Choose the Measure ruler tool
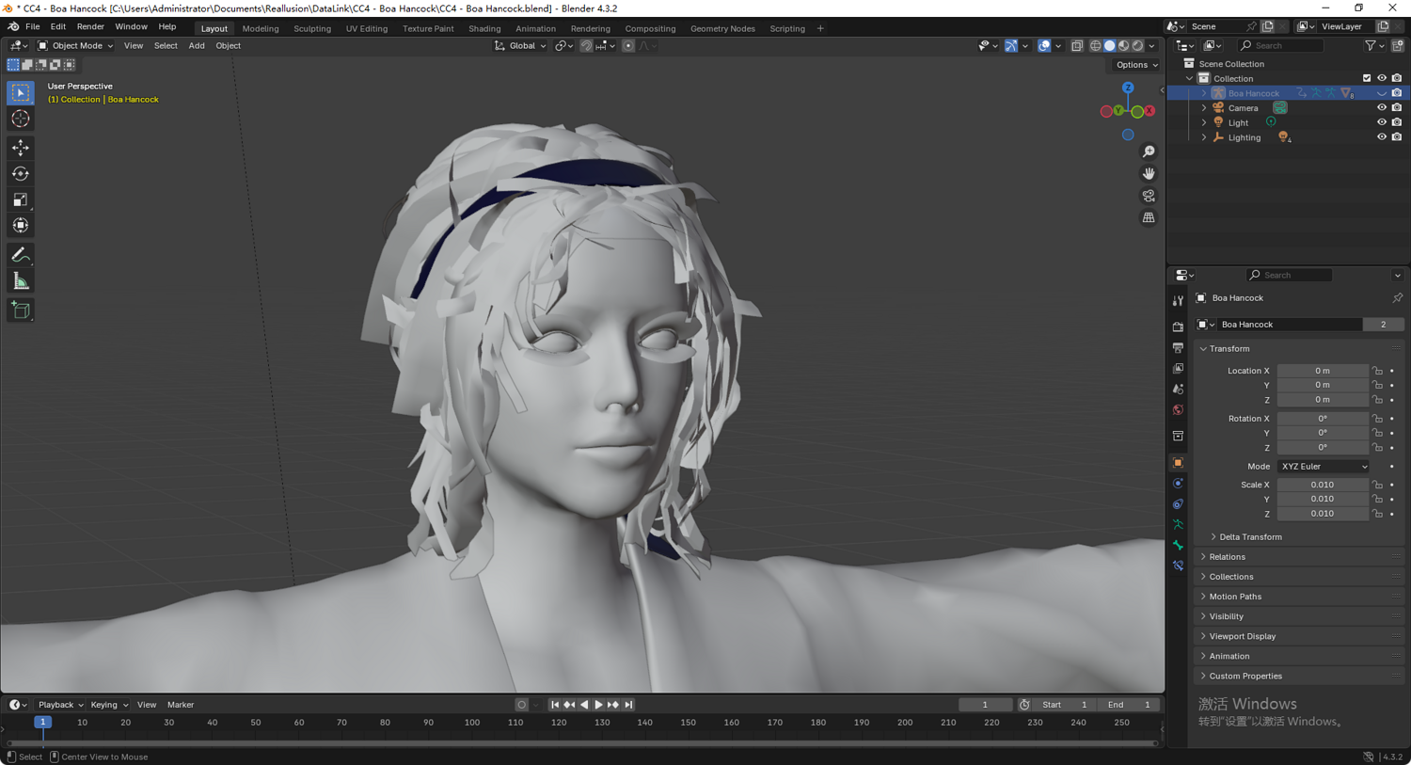Viewport: 1411px width, 765px height. [21, 281]
